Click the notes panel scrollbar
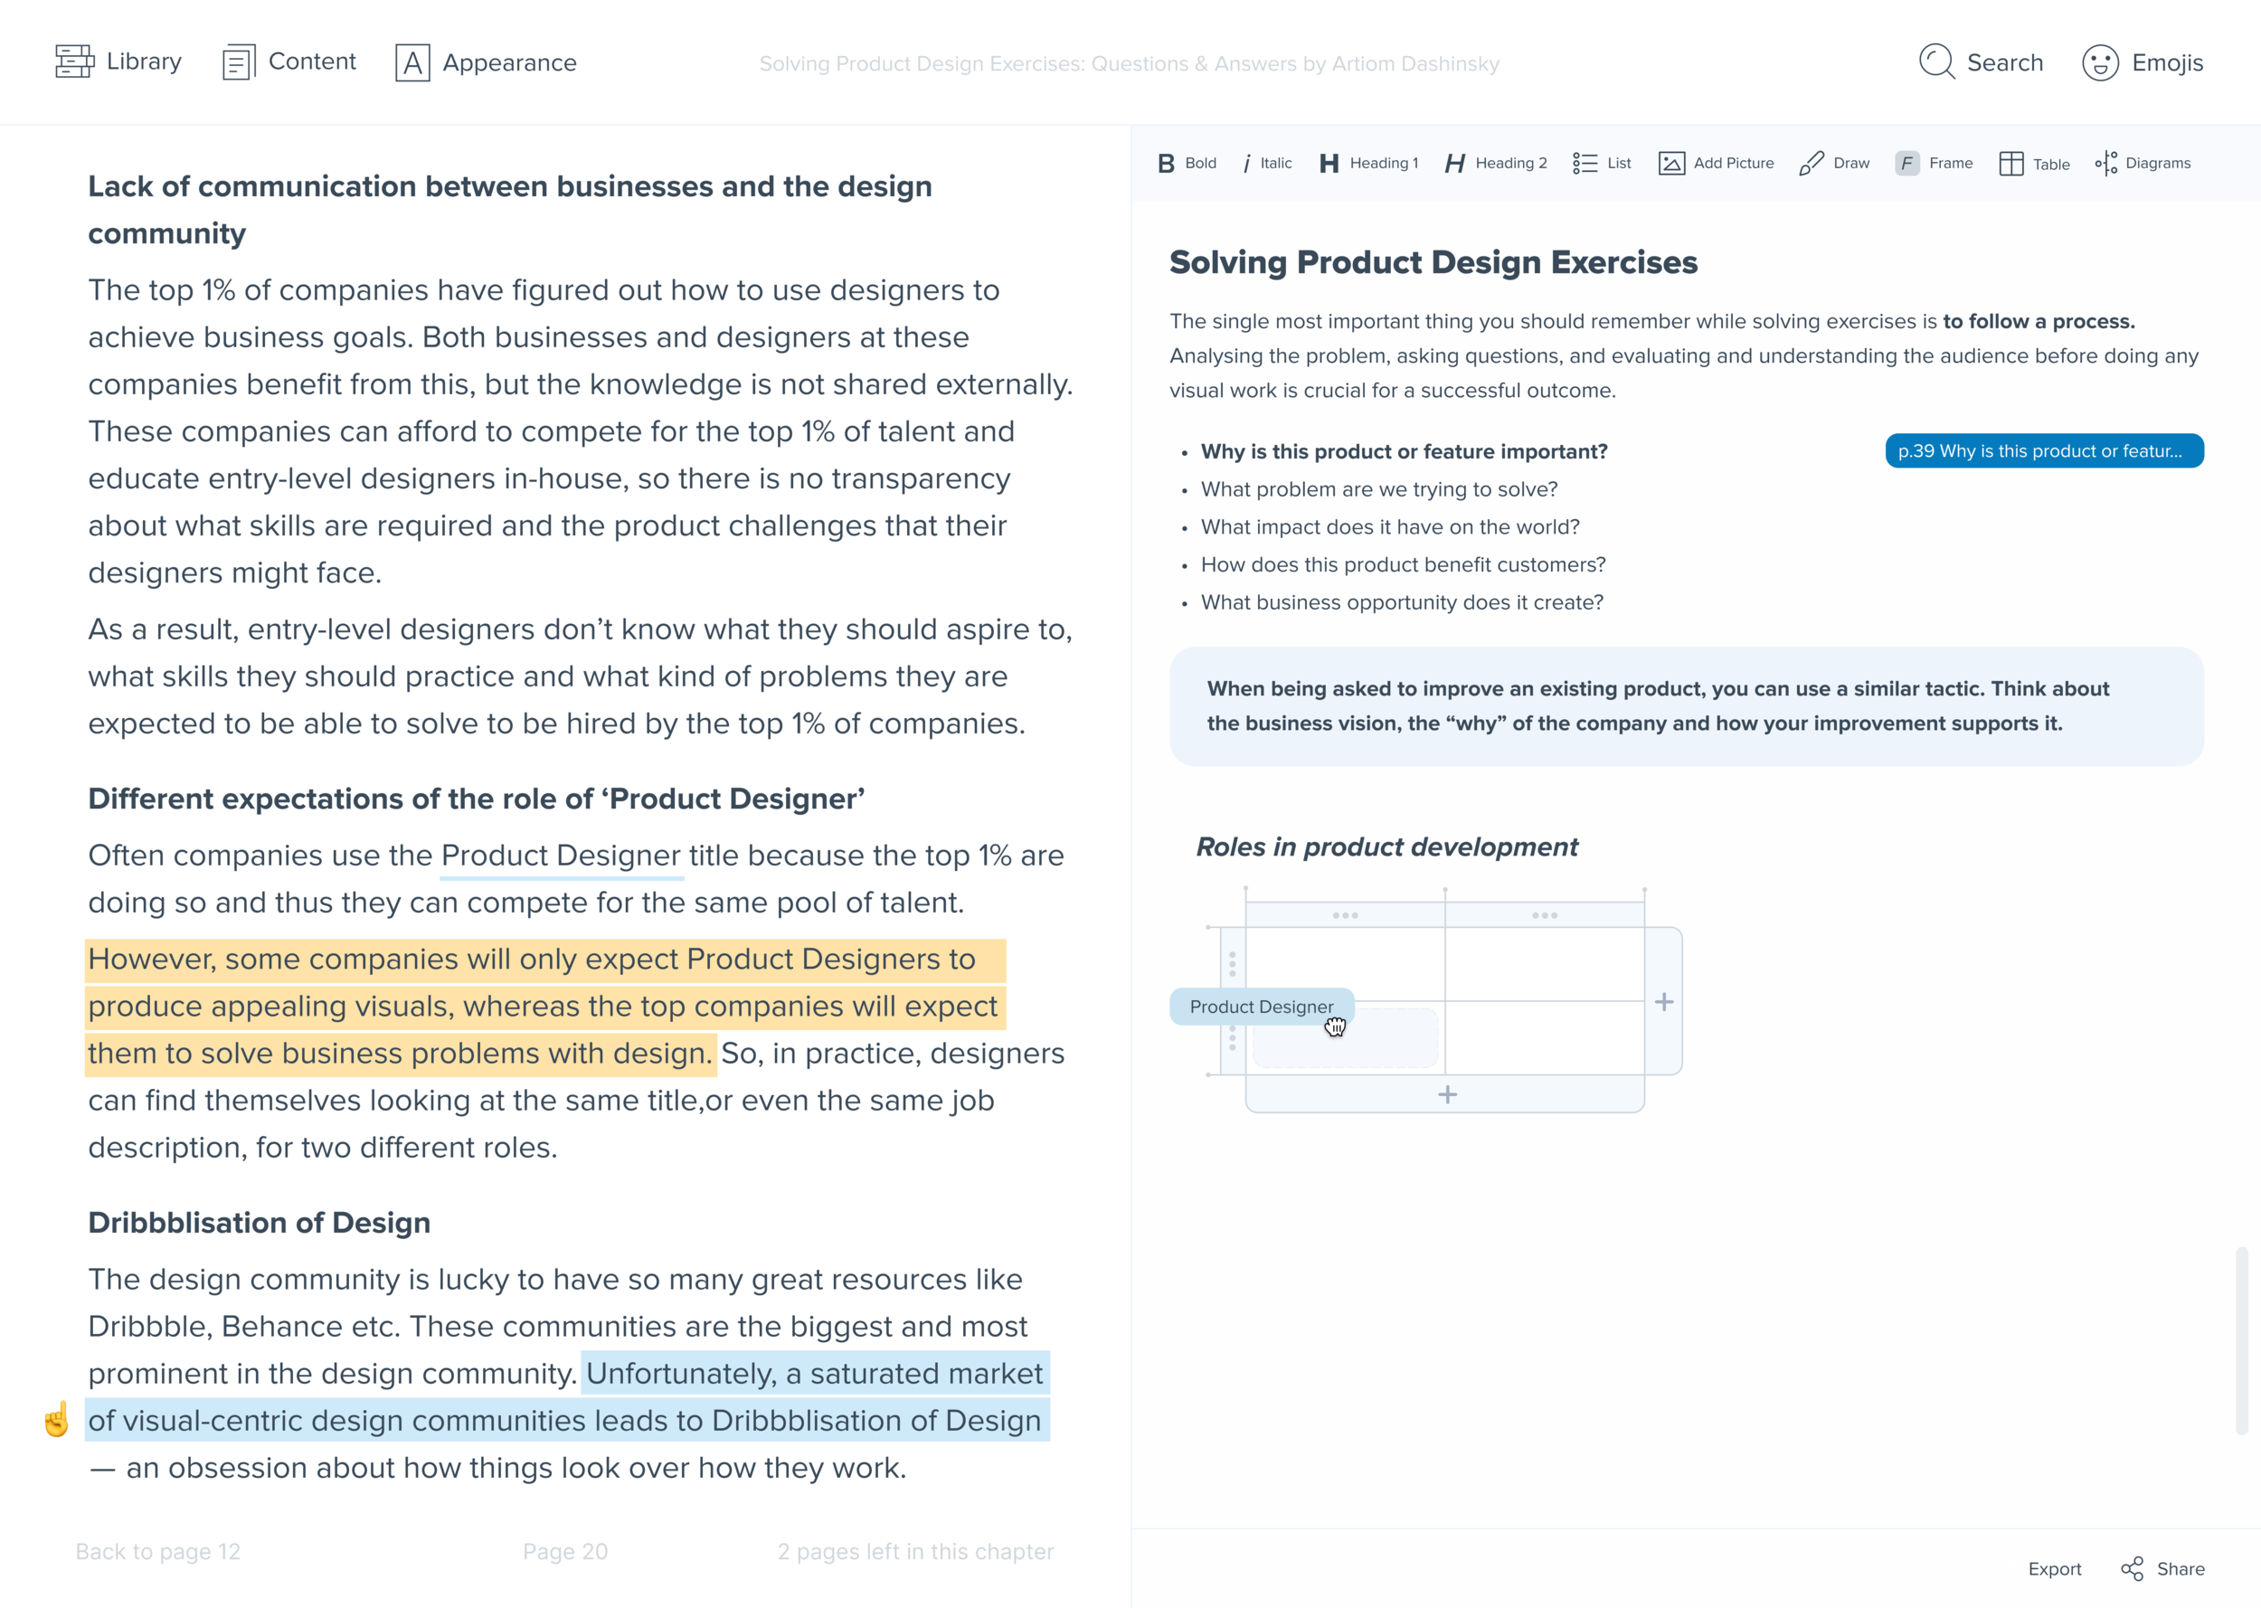This screenshot has height=1608, width=2261. pyautogui.click(x=2241, y=1339)
